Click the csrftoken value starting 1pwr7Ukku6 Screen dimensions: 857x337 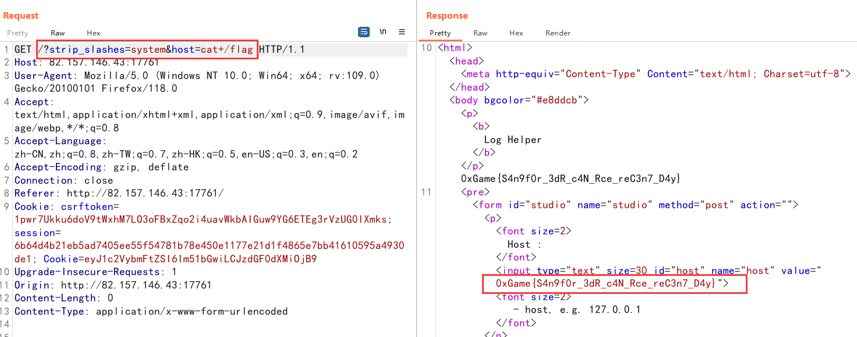pos(204,219)
